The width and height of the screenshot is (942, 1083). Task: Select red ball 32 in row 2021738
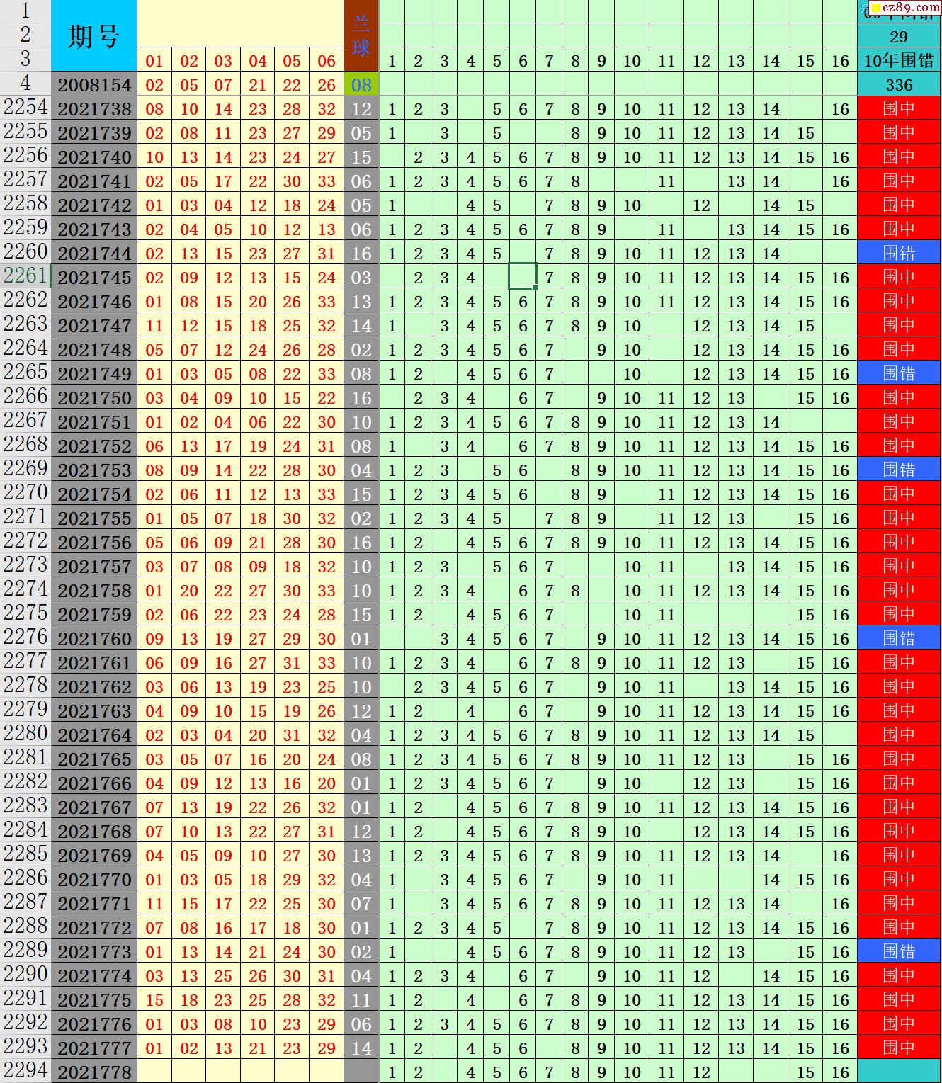pyautogui.click(x=327, y=108)
